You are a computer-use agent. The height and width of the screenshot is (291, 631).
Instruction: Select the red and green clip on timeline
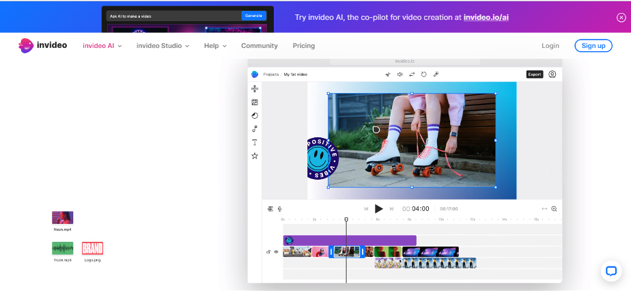[x=388, y=252]
